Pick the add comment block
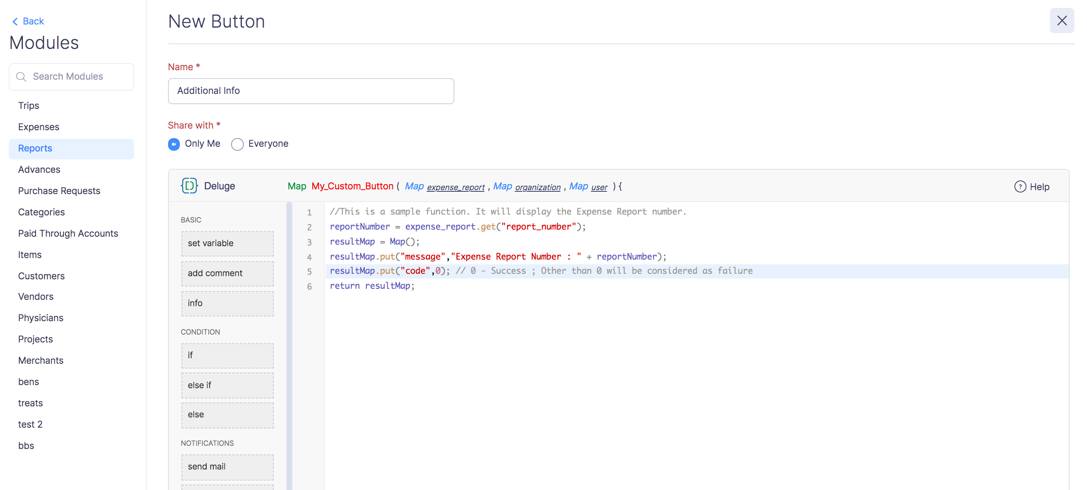This screenshot has width=1087, height=490. point(227,273)
